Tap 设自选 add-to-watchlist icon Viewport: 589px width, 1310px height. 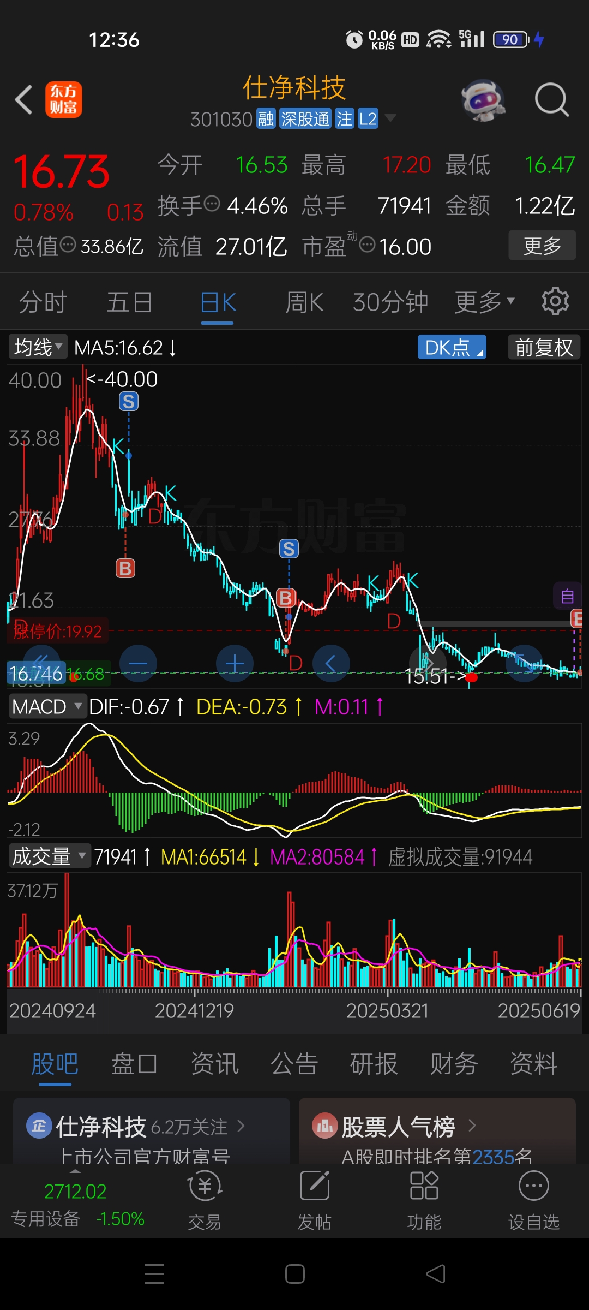[534, 1200]
